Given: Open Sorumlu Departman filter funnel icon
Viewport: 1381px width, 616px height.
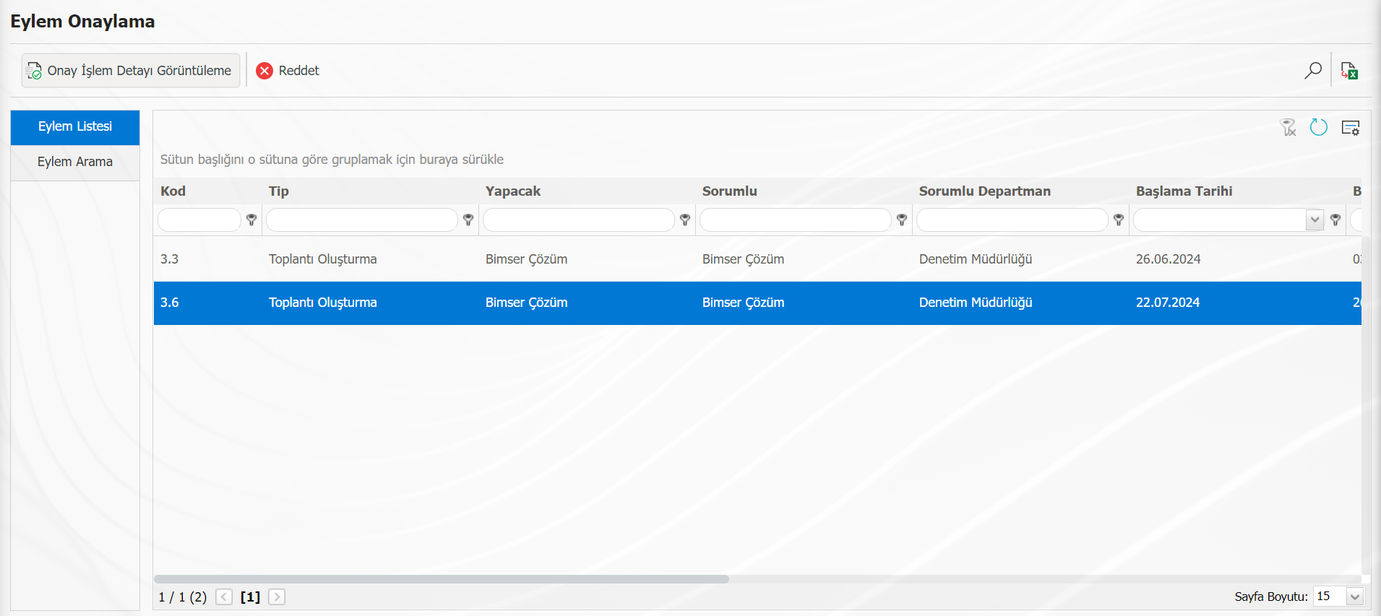Looking at the screenshot, I should point(1119,220).
